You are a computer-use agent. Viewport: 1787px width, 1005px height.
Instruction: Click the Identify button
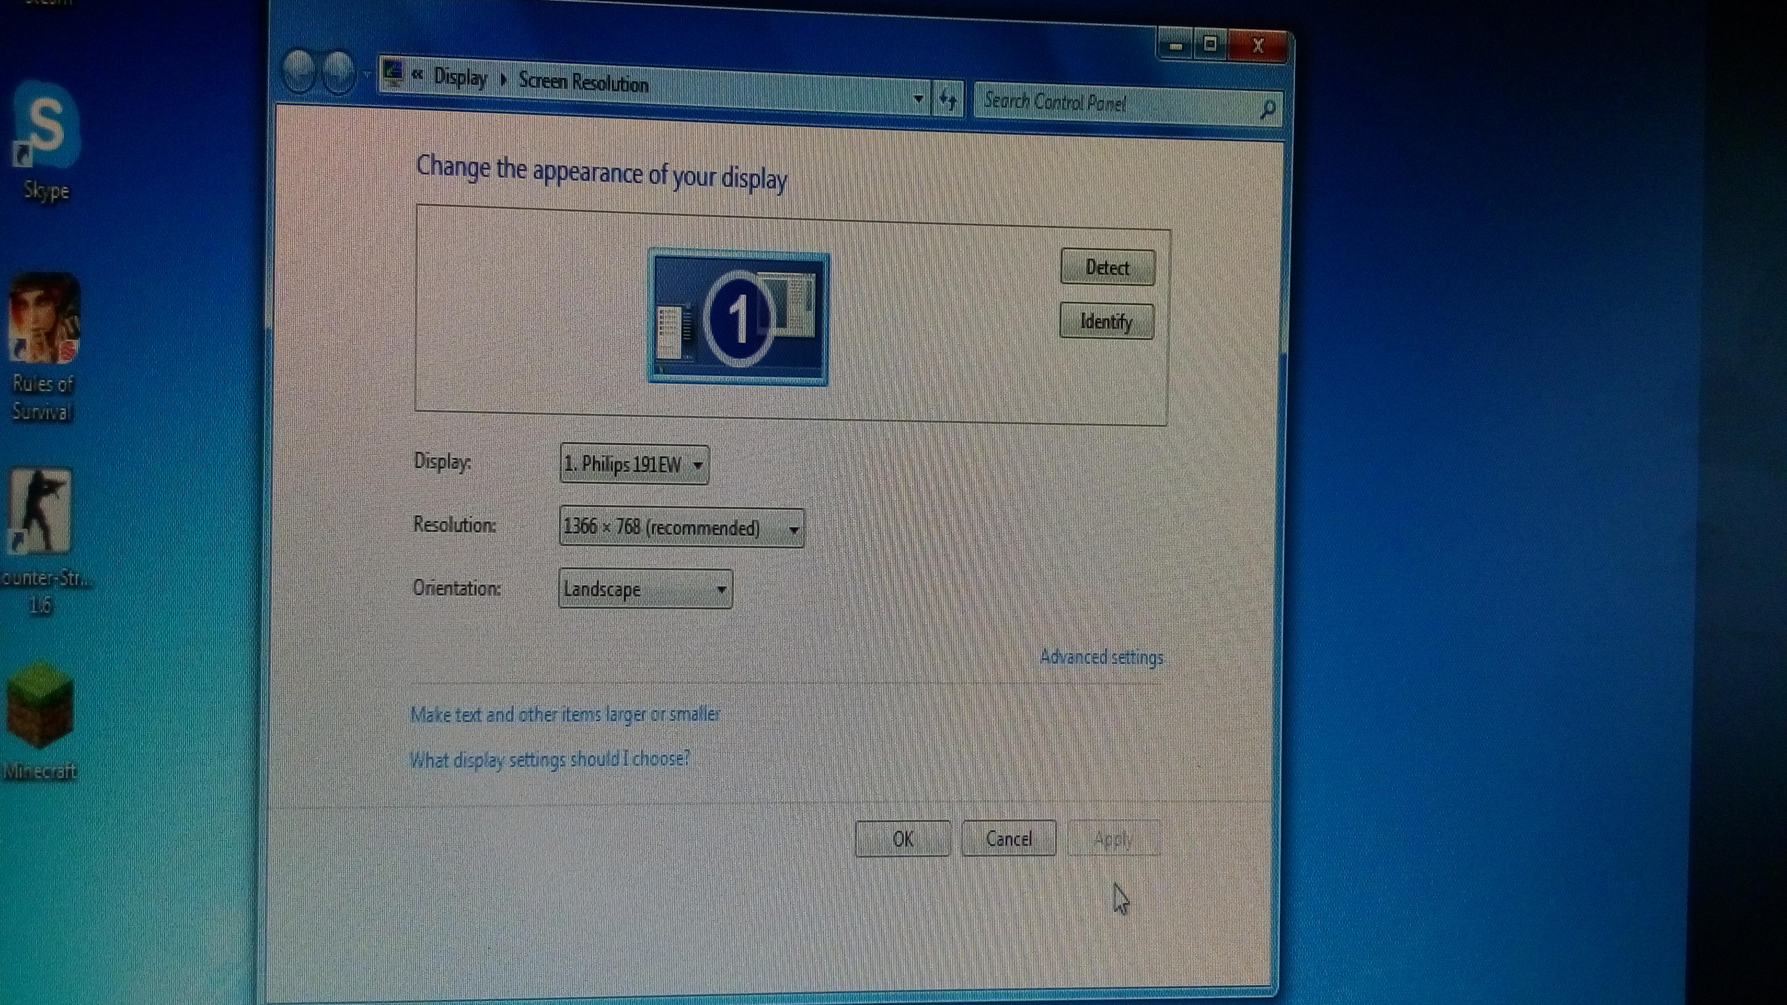(x=1107, y=321)
